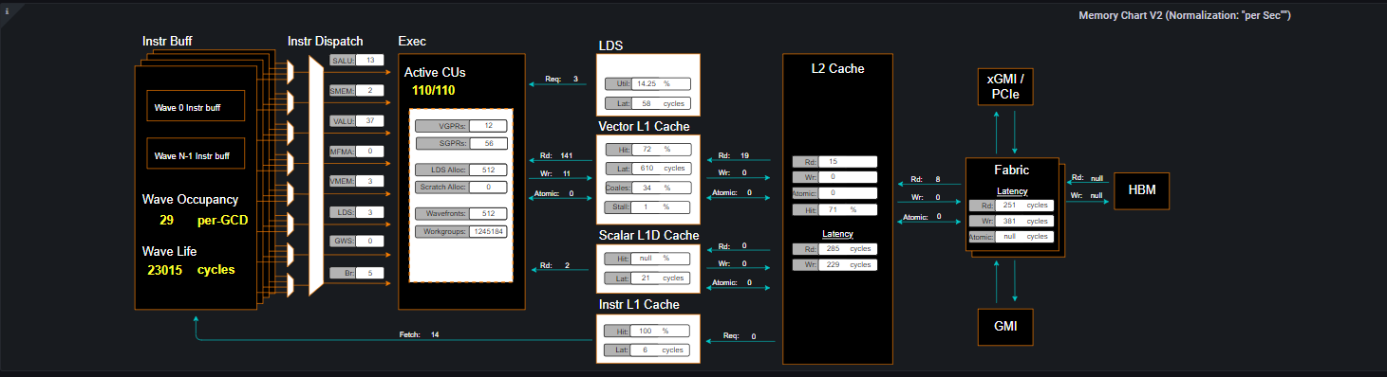This screenshot has height=377, width=1387.
Task: Click the Rd: 19 arrow label
Action: [733, 155]
